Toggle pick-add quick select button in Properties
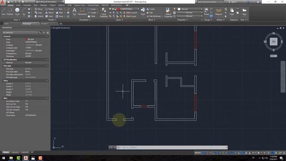 pos(40,33)
